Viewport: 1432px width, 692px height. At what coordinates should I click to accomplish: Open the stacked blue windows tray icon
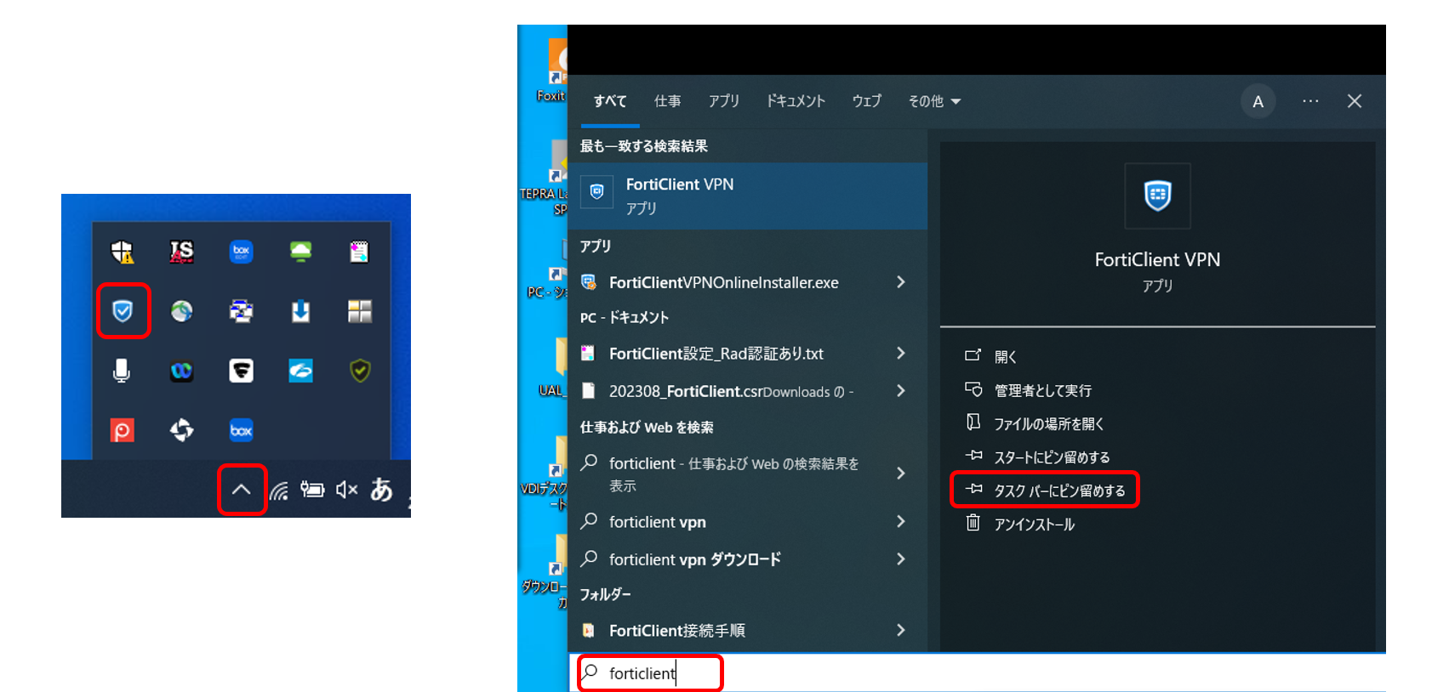(x=242, y=311)
